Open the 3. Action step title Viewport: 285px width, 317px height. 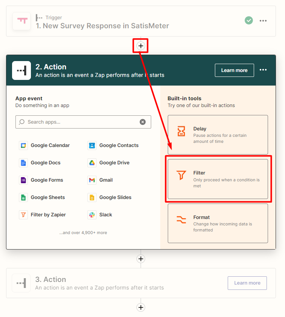(x=51, y=279)
